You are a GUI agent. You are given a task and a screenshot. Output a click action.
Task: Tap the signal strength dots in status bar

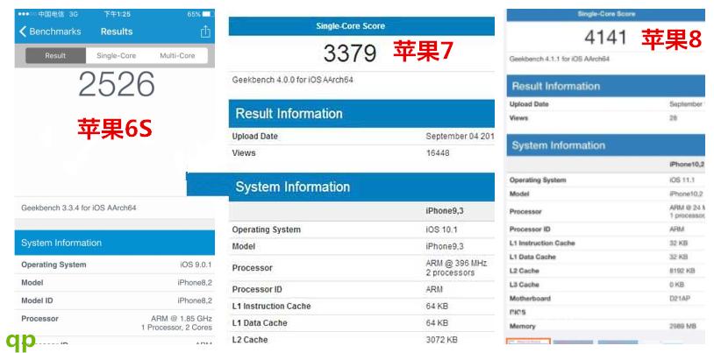coord(27,14)
